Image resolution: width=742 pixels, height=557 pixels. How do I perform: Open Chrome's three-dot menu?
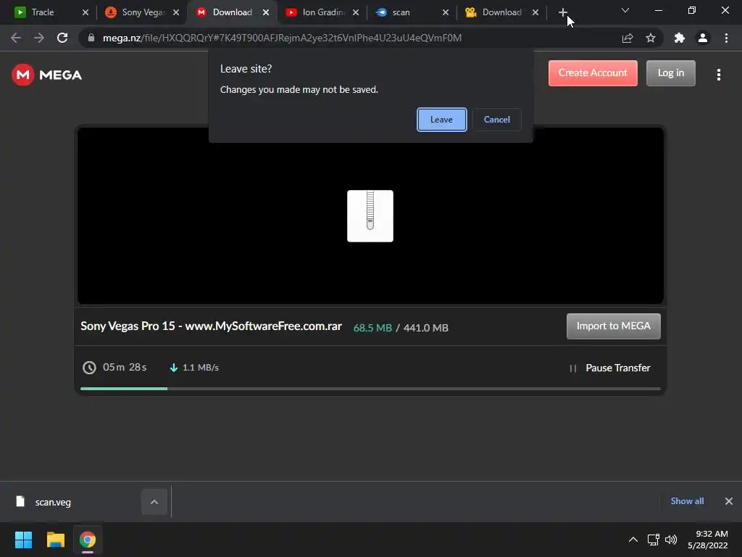coord(726,38)
